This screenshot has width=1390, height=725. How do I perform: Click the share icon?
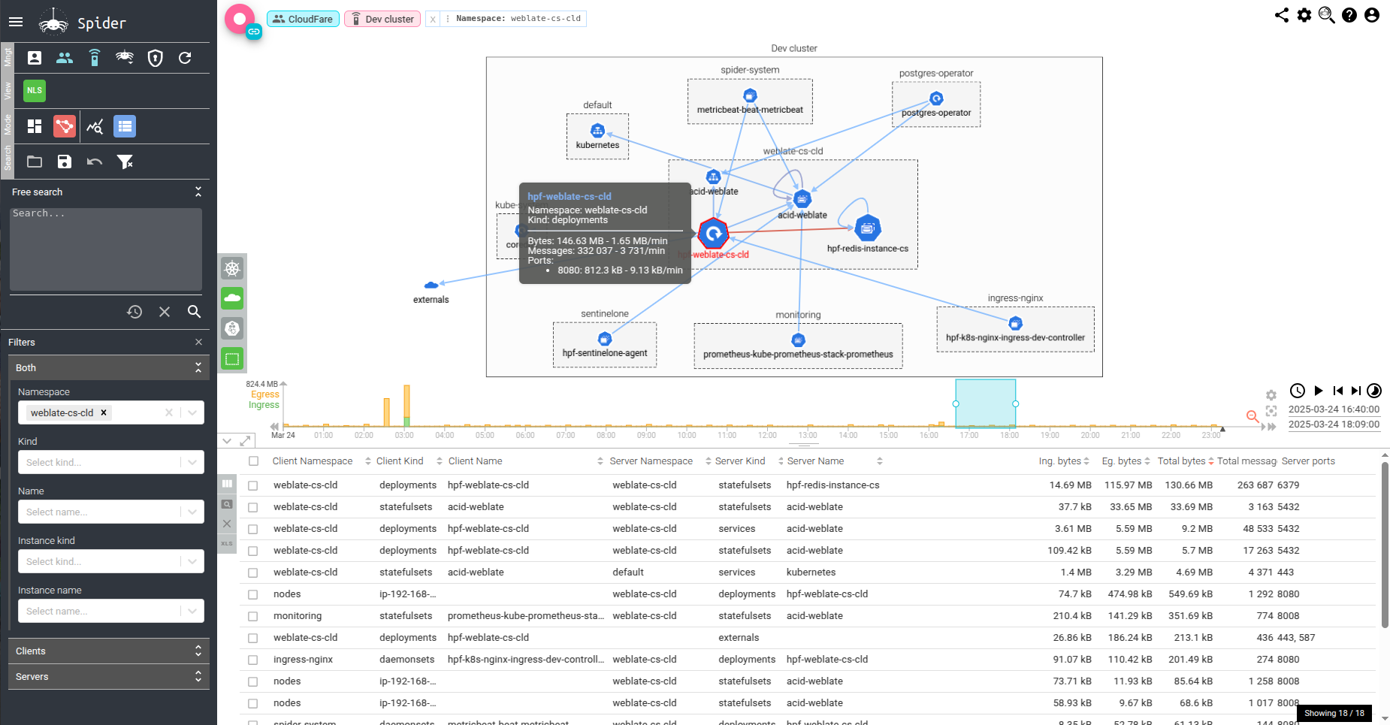(1282, 15)
